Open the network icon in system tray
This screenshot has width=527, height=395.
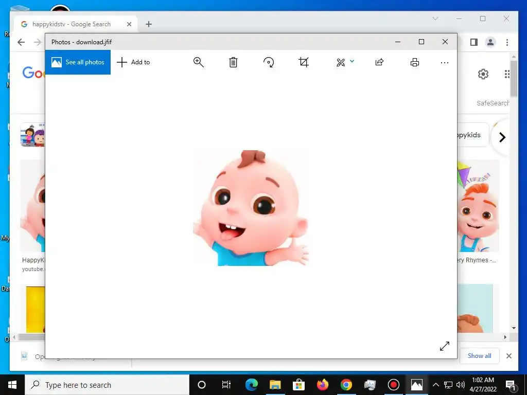coord(448,385)
